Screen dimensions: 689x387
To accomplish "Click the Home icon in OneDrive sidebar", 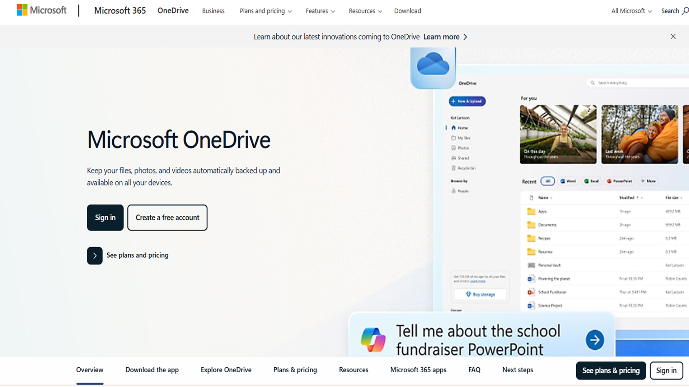I will pos(454,128).
